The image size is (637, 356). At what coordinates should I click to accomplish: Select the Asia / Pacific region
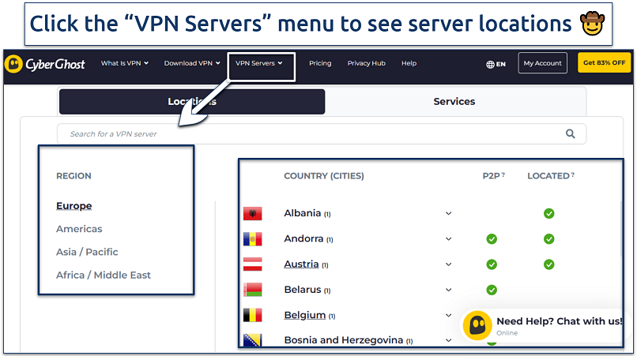tap(87, 252)
